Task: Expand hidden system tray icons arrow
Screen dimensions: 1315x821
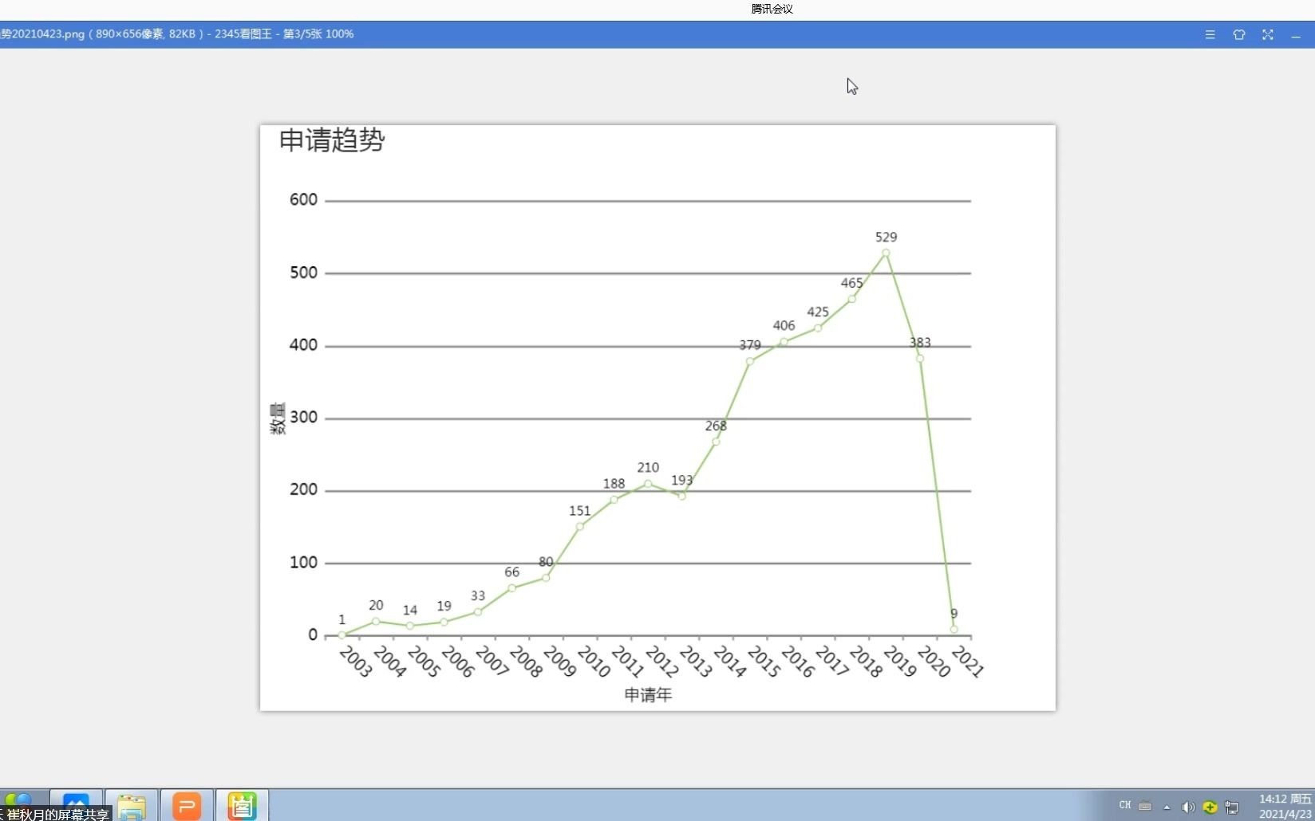Action: point(1167,807)
